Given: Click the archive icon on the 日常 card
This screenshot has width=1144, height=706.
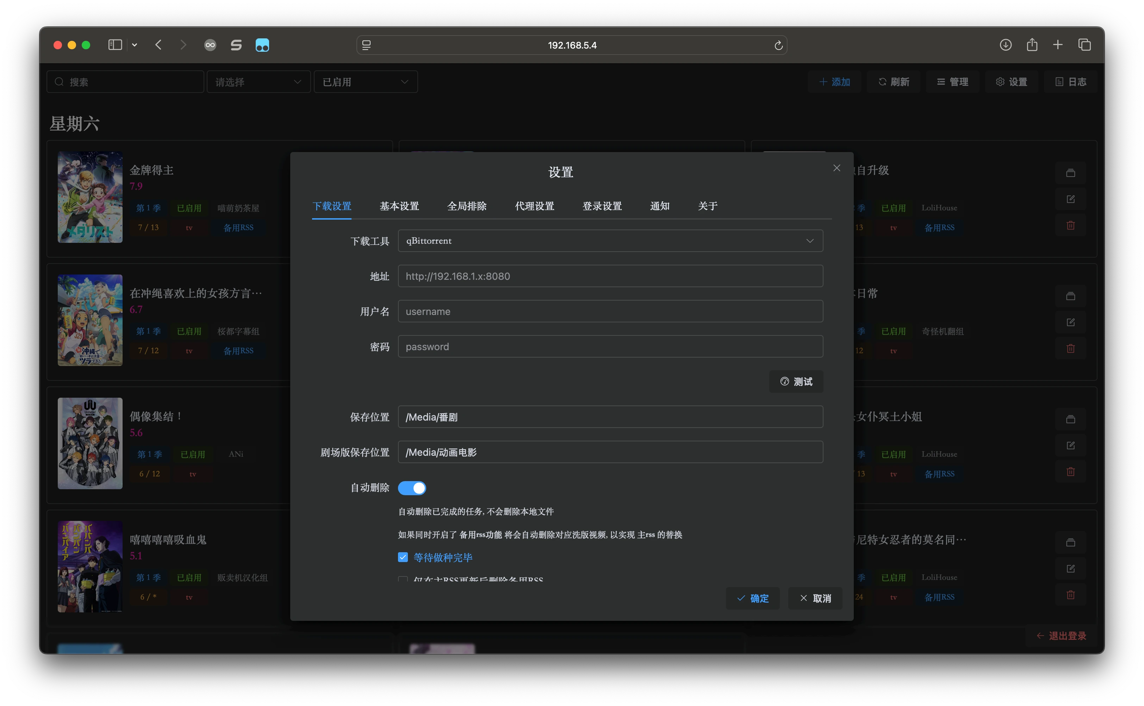Looking at the screenshot, I should pyautogui.click(x=1071, y=296).
